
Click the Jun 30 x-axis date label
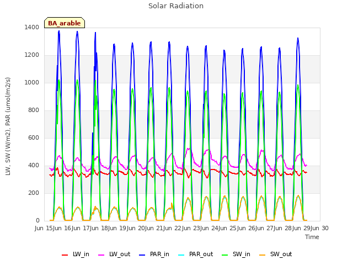(x=320, y=228)
